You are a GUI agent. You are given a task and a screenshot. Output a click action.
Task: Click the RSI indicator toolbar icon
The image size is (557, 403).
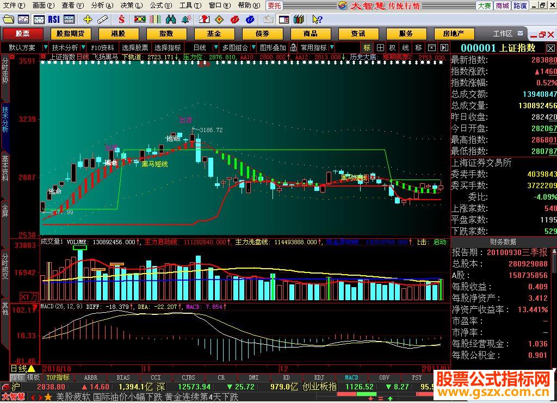point(54,19)
